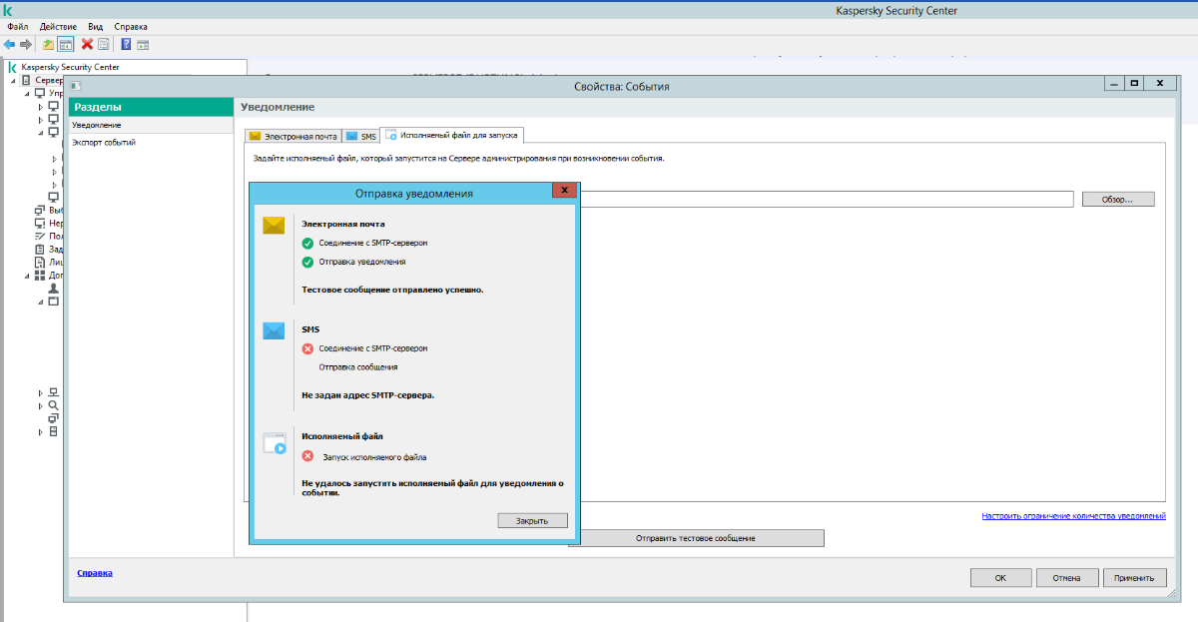The height and width of the screenshot is (622, 1198).
Task: Click the red X delete toolbar icon
Action: click(x=87, y=44)
